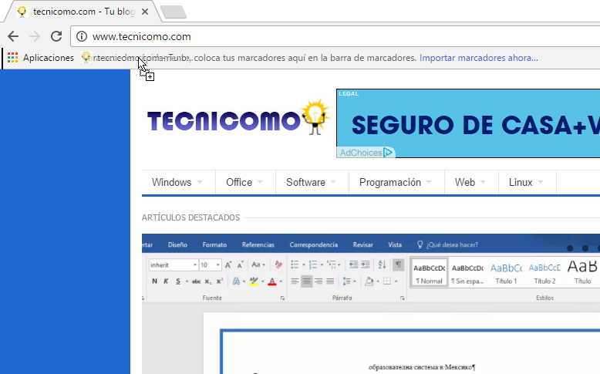The width and height of the screenshot is (600, 374).
Task: Switch to the Vista ribbon tab
Action: pos(395,245)
